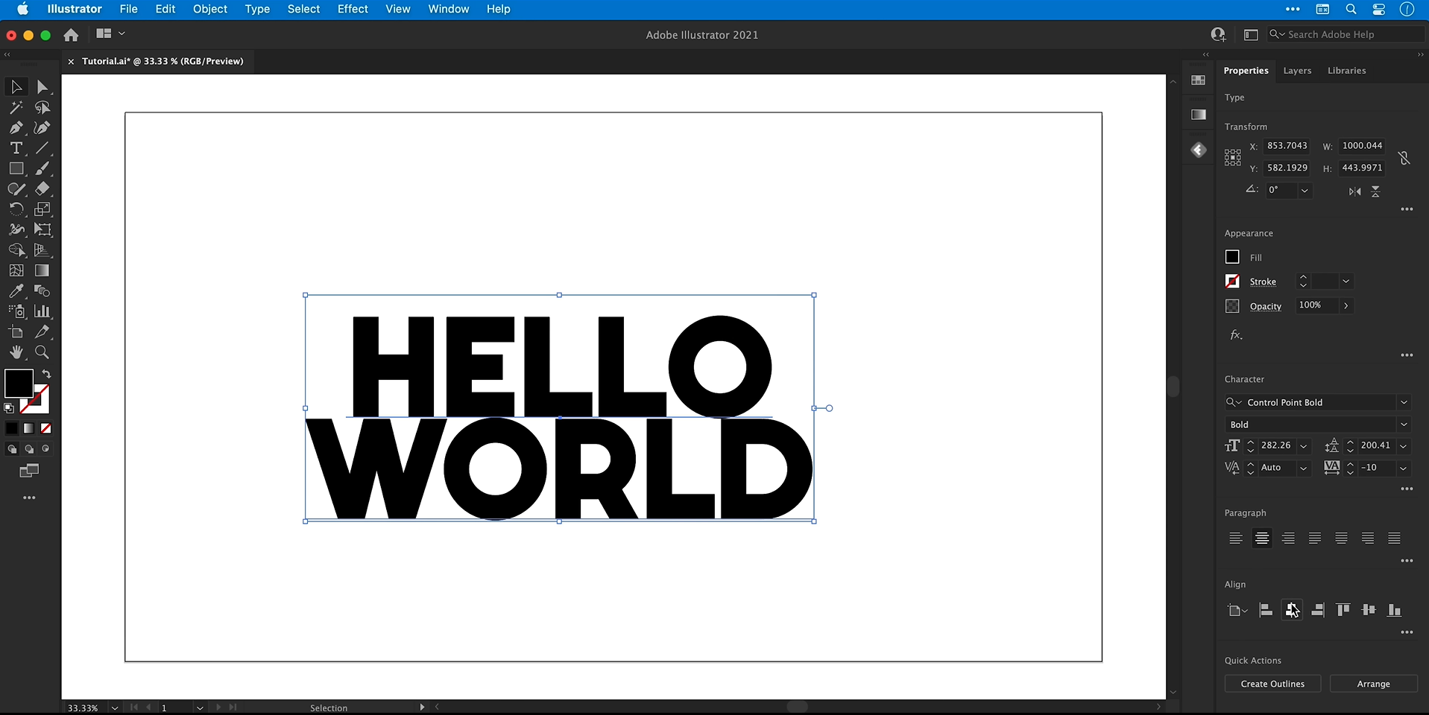
Task: Click the Create Outlines button
Action: [1272, 684]
